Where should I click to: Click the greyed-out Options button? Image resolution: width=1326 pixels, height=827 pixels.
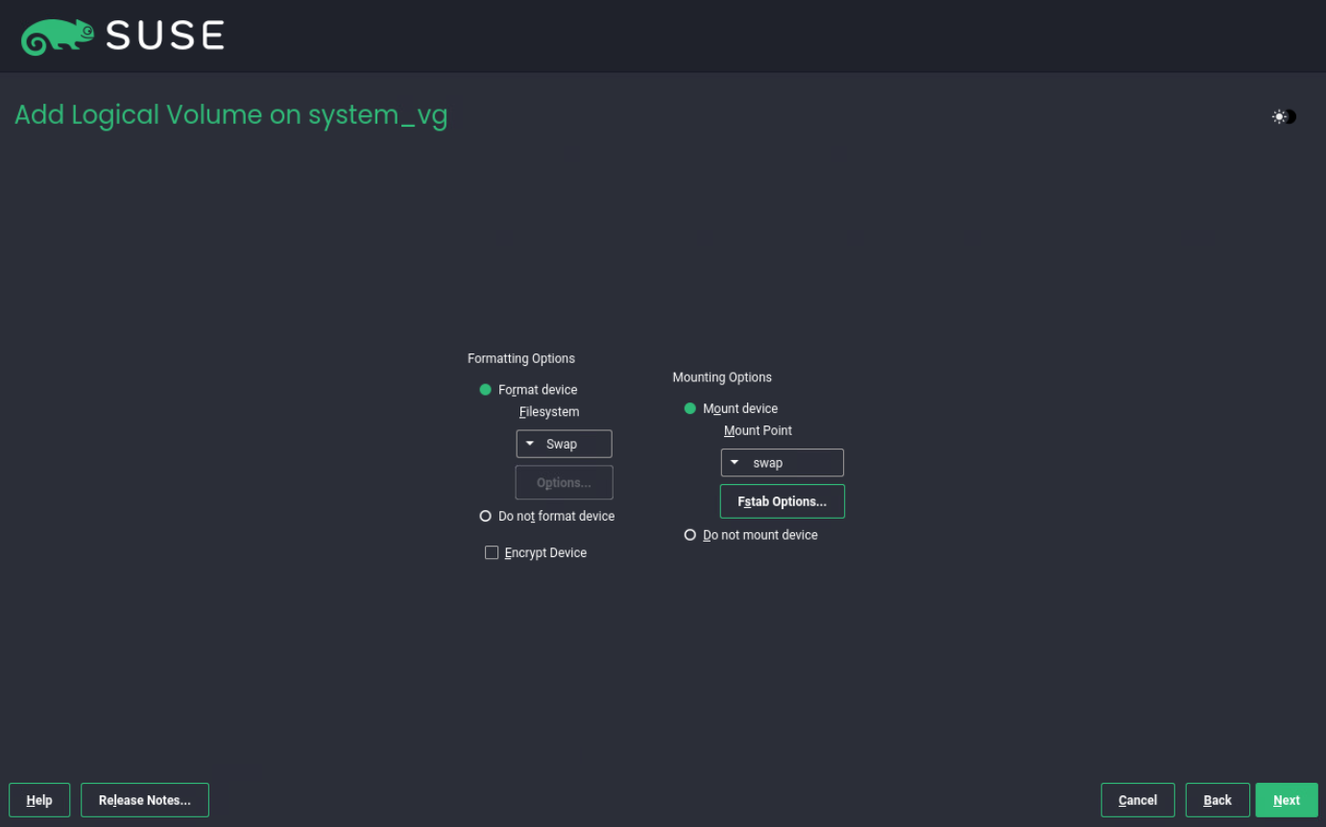tap(564, 482)
